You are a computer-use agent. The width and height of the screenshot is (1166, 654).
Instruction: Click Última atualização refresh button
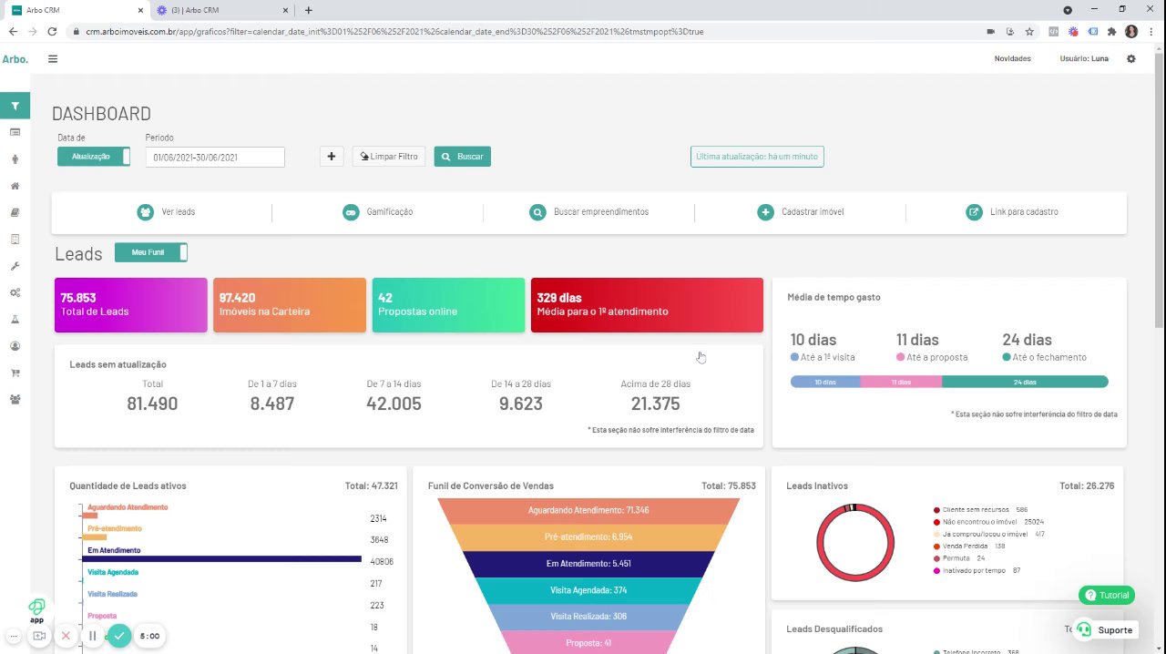pyautogui.click(x=757, y=157)
